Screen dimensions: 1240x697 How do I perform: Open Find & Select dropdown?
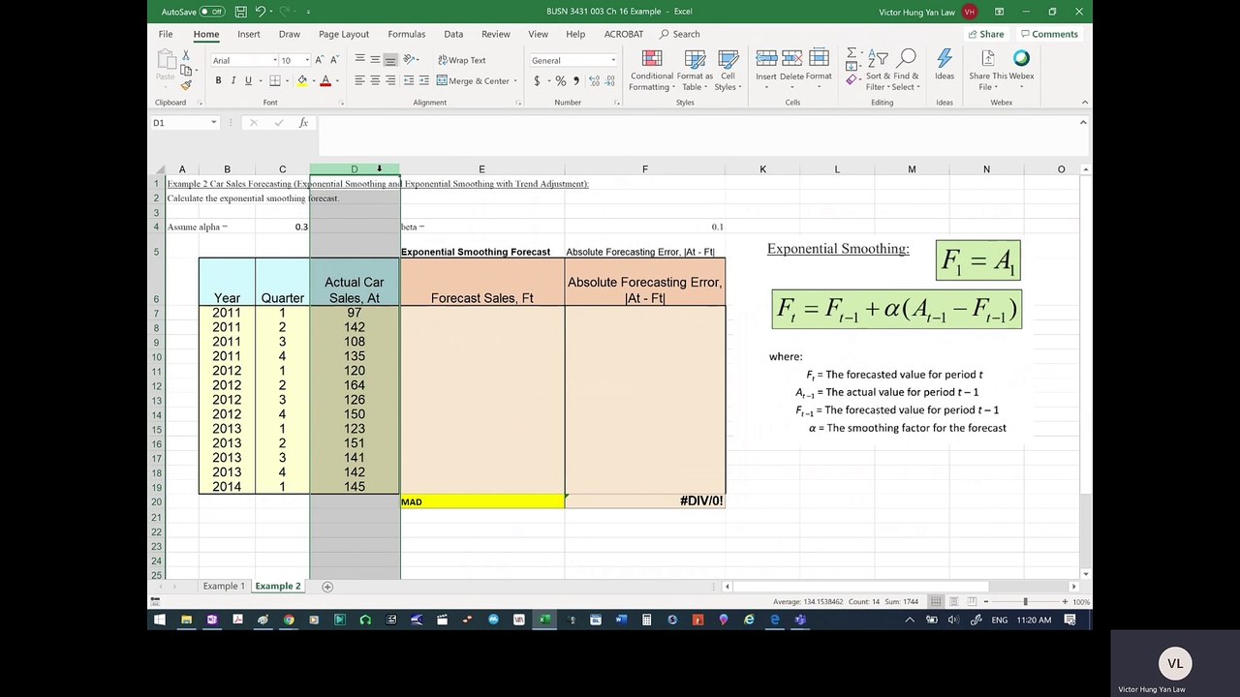(908, 71)
